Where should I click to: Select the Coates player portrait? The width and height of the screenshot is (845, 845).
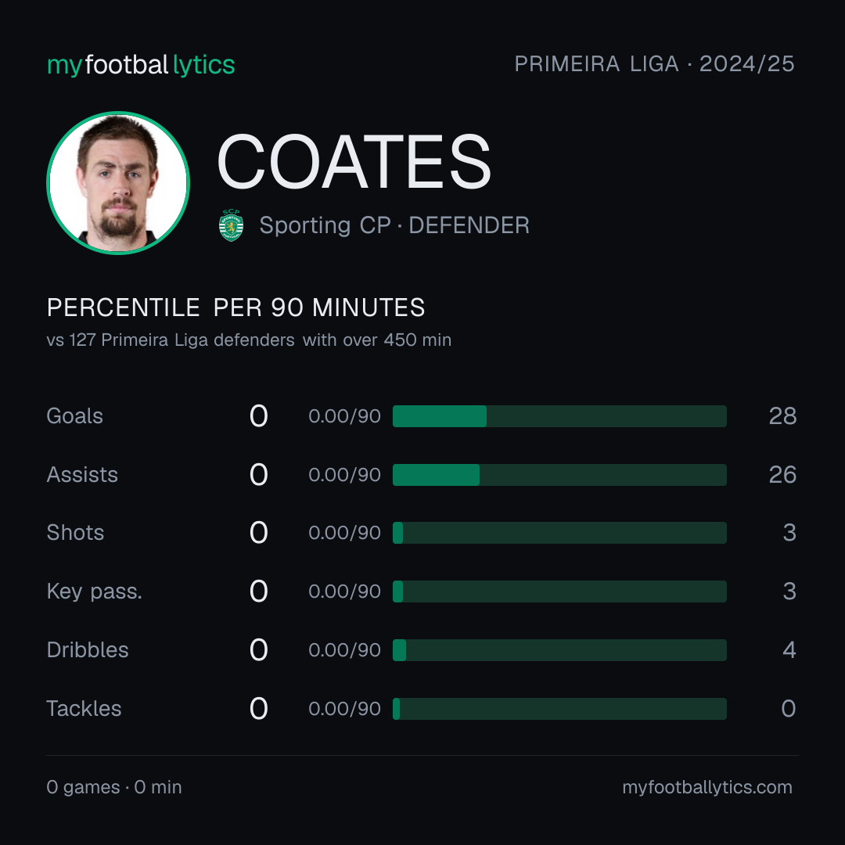tap(118, 182)
